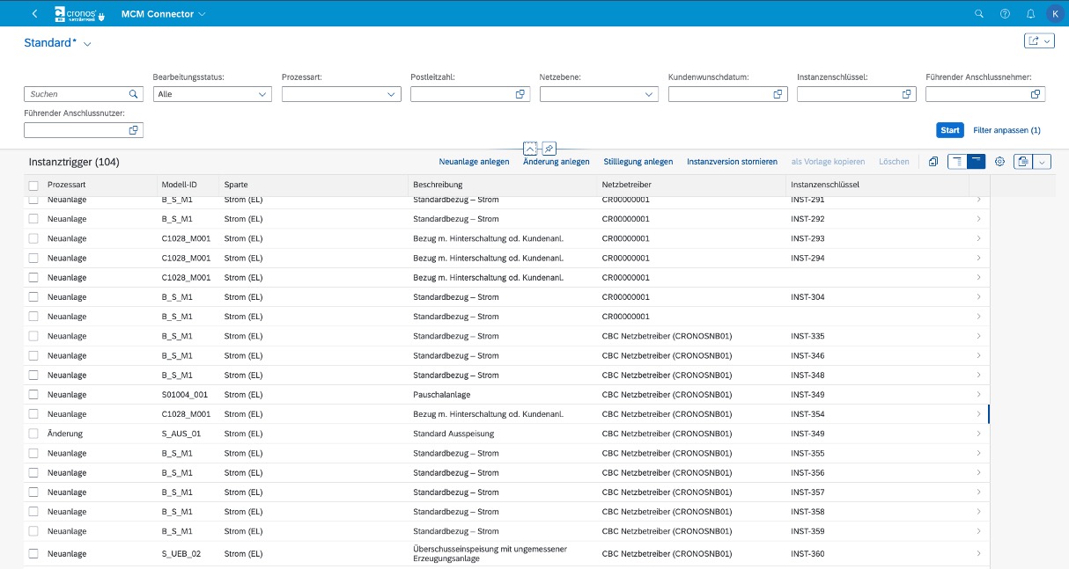Viewport: 1069px width, 569px height.
Task: Check the S_UEB_02 row checkbox
Action: point(33,554)
